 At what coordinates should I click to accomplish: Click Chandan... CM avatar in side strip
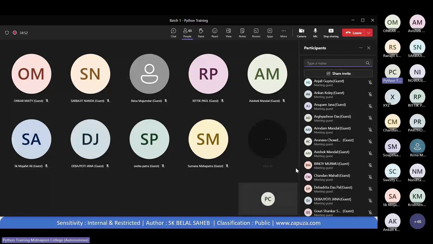click(392, 122)
